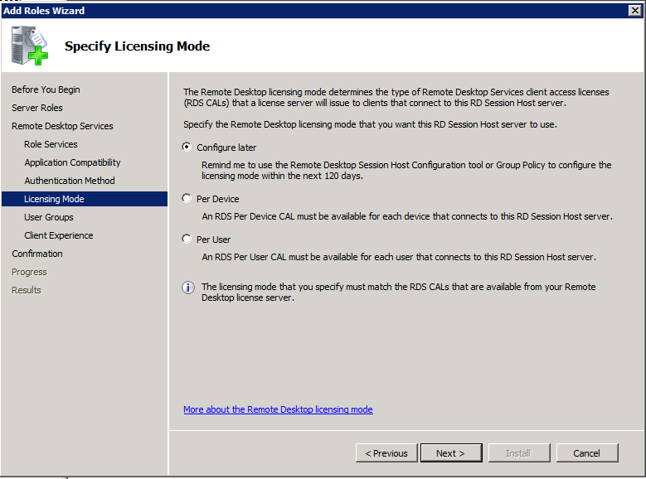Choose the Per Device licensing option
The height and width of the screenshot is (479, 646).
point(187,199)
